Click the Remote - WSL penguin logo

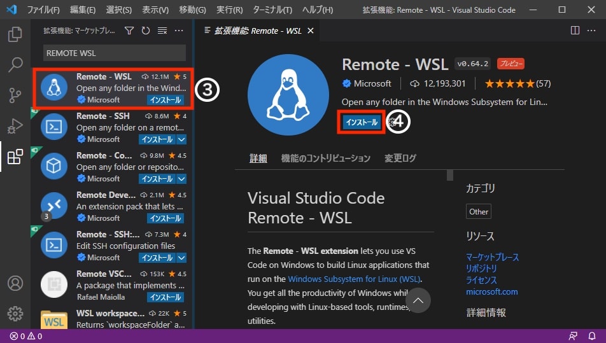point(288,95)
